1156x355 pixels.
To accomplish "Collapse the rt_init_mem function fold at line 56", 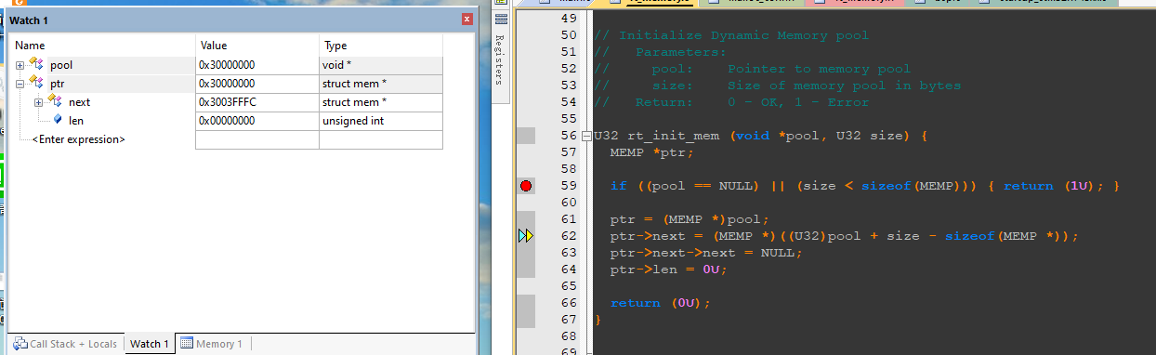I will click(586, 137).
